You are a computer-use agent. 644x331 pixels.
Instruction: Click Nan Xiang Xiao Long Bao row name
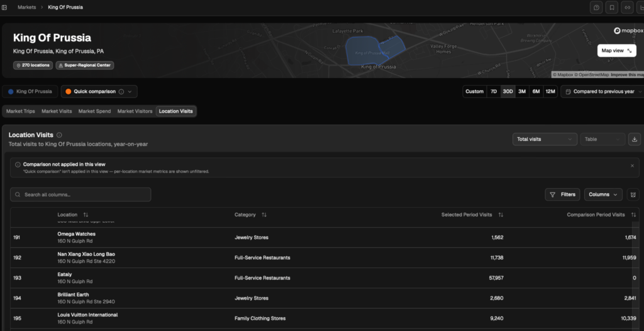(86, 254)
